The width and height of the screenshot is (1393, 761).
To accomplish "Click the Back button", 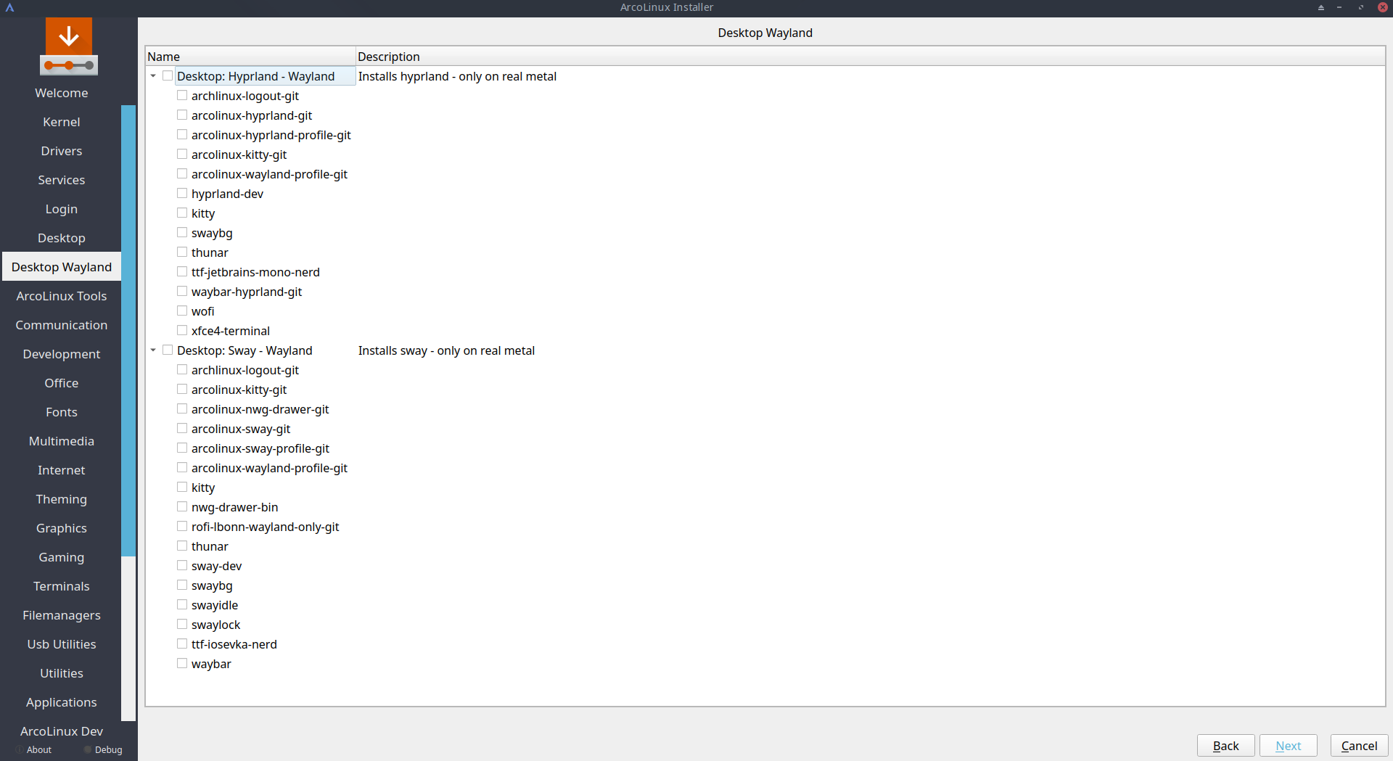I will (1226, 746).
